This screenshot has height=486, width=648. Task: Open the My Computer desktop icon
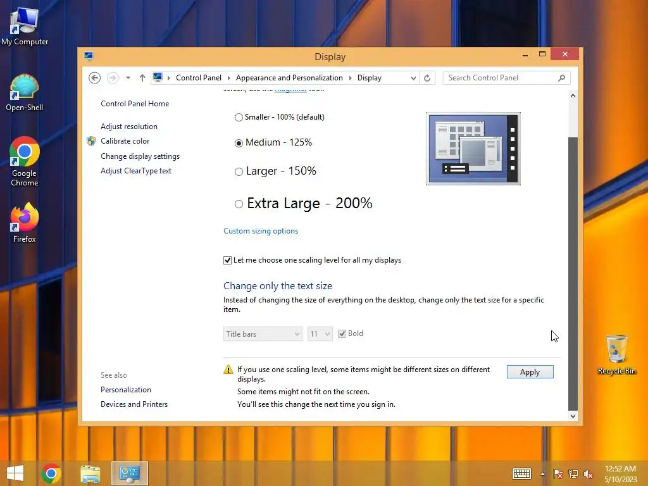click(25, 27)
